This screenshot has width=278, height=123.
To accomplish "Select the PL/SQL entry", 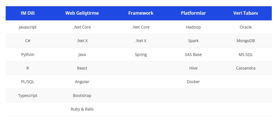I will [x=28, y=82].
